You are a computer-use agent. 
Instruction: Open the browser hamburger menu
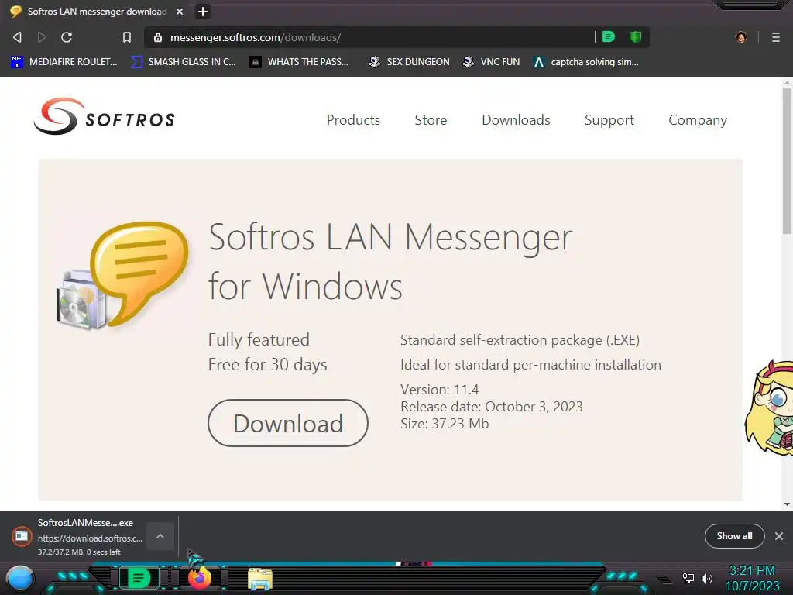click(x=776, y=37)
